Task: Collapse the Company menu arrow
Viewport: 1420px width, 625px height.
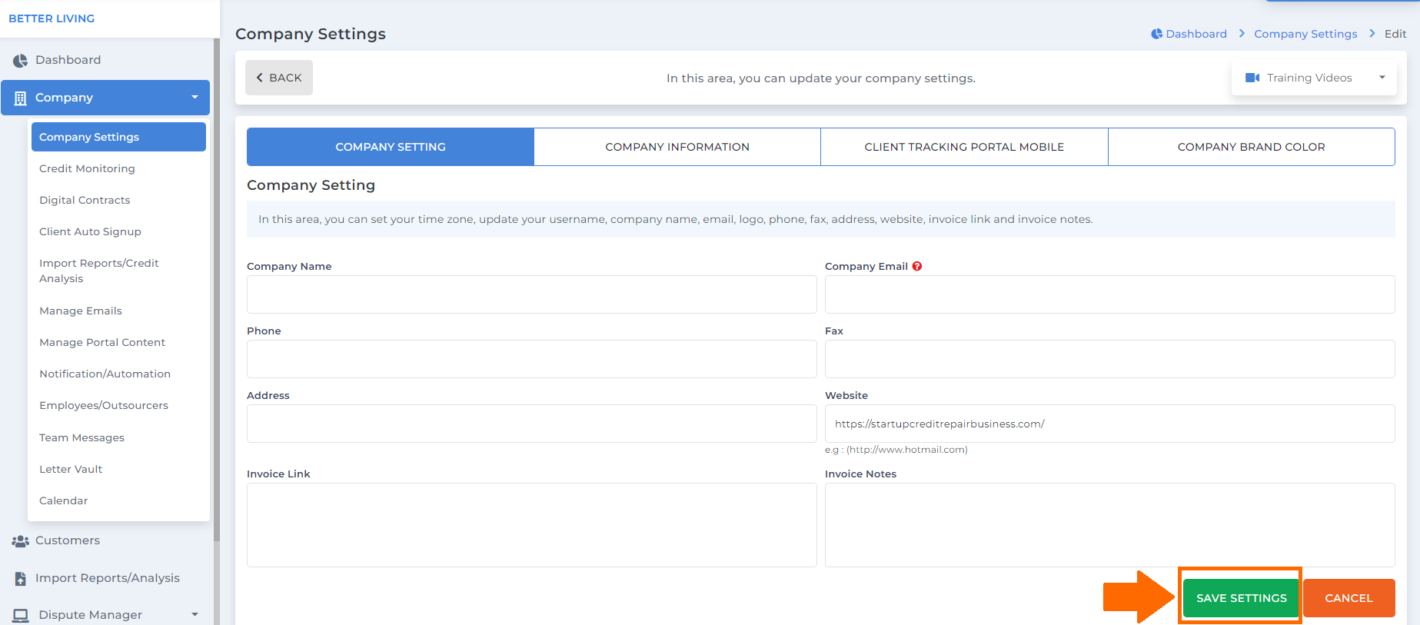Action: point(195,98)
